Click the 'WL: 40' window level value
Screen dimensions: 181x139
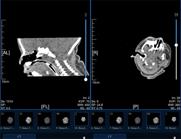tap(85, 108)
